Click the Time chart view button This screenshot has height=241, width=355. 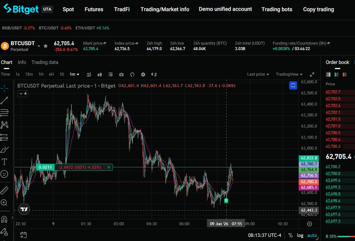(5, 74)
